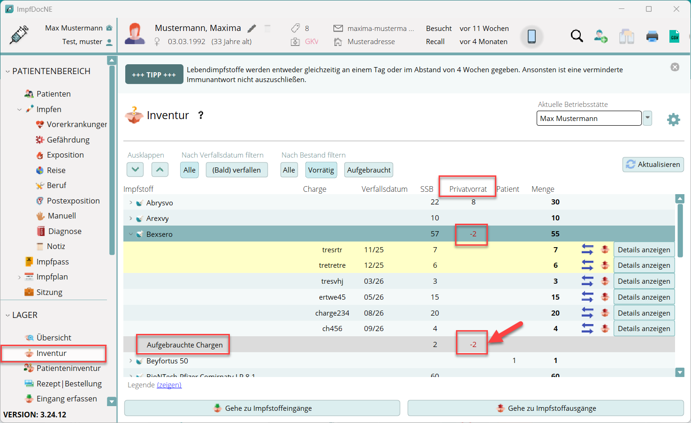This screenshot has width=691, height=423.
Task: Filter stock by Vorrätig
Action: (x=321, y=170)
